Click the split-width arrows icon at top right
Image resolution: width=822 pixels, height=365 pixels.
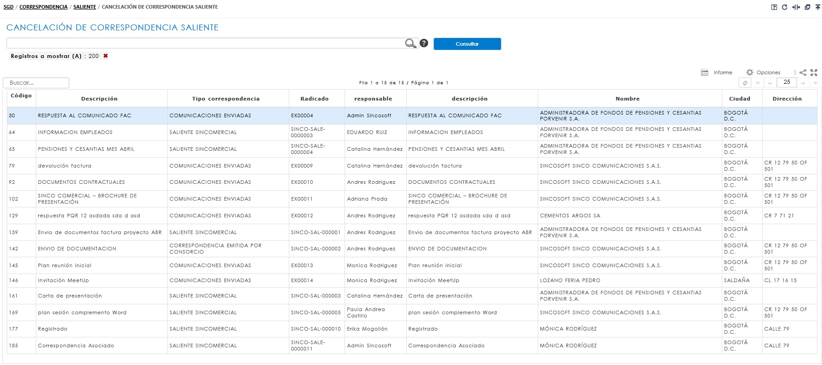point(796,7)
